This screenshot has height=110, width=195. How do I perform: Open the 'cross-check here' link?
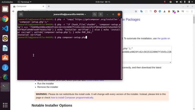click(x=95, y=80)
